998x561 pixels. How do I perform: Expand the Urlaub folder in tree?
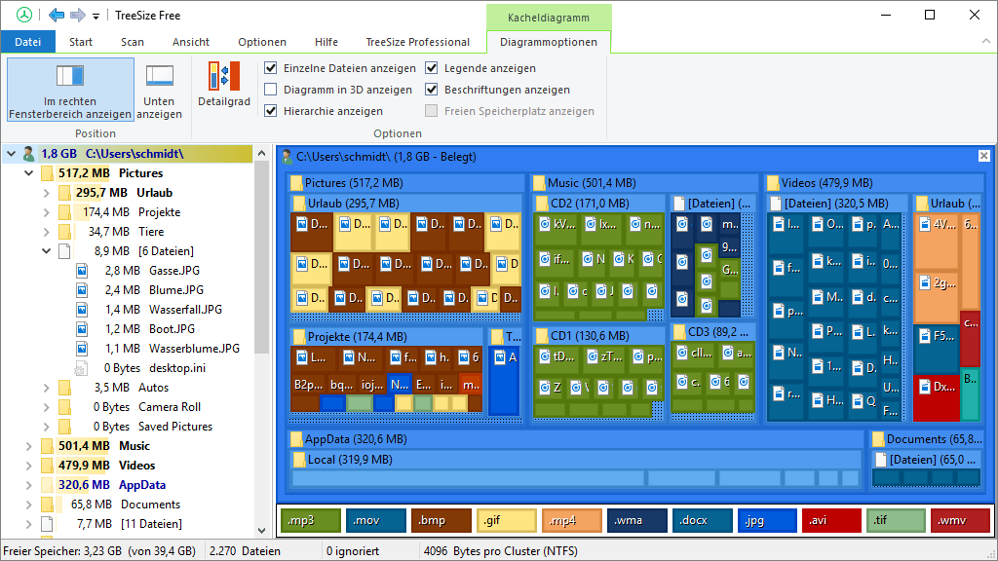pos(47,193)
